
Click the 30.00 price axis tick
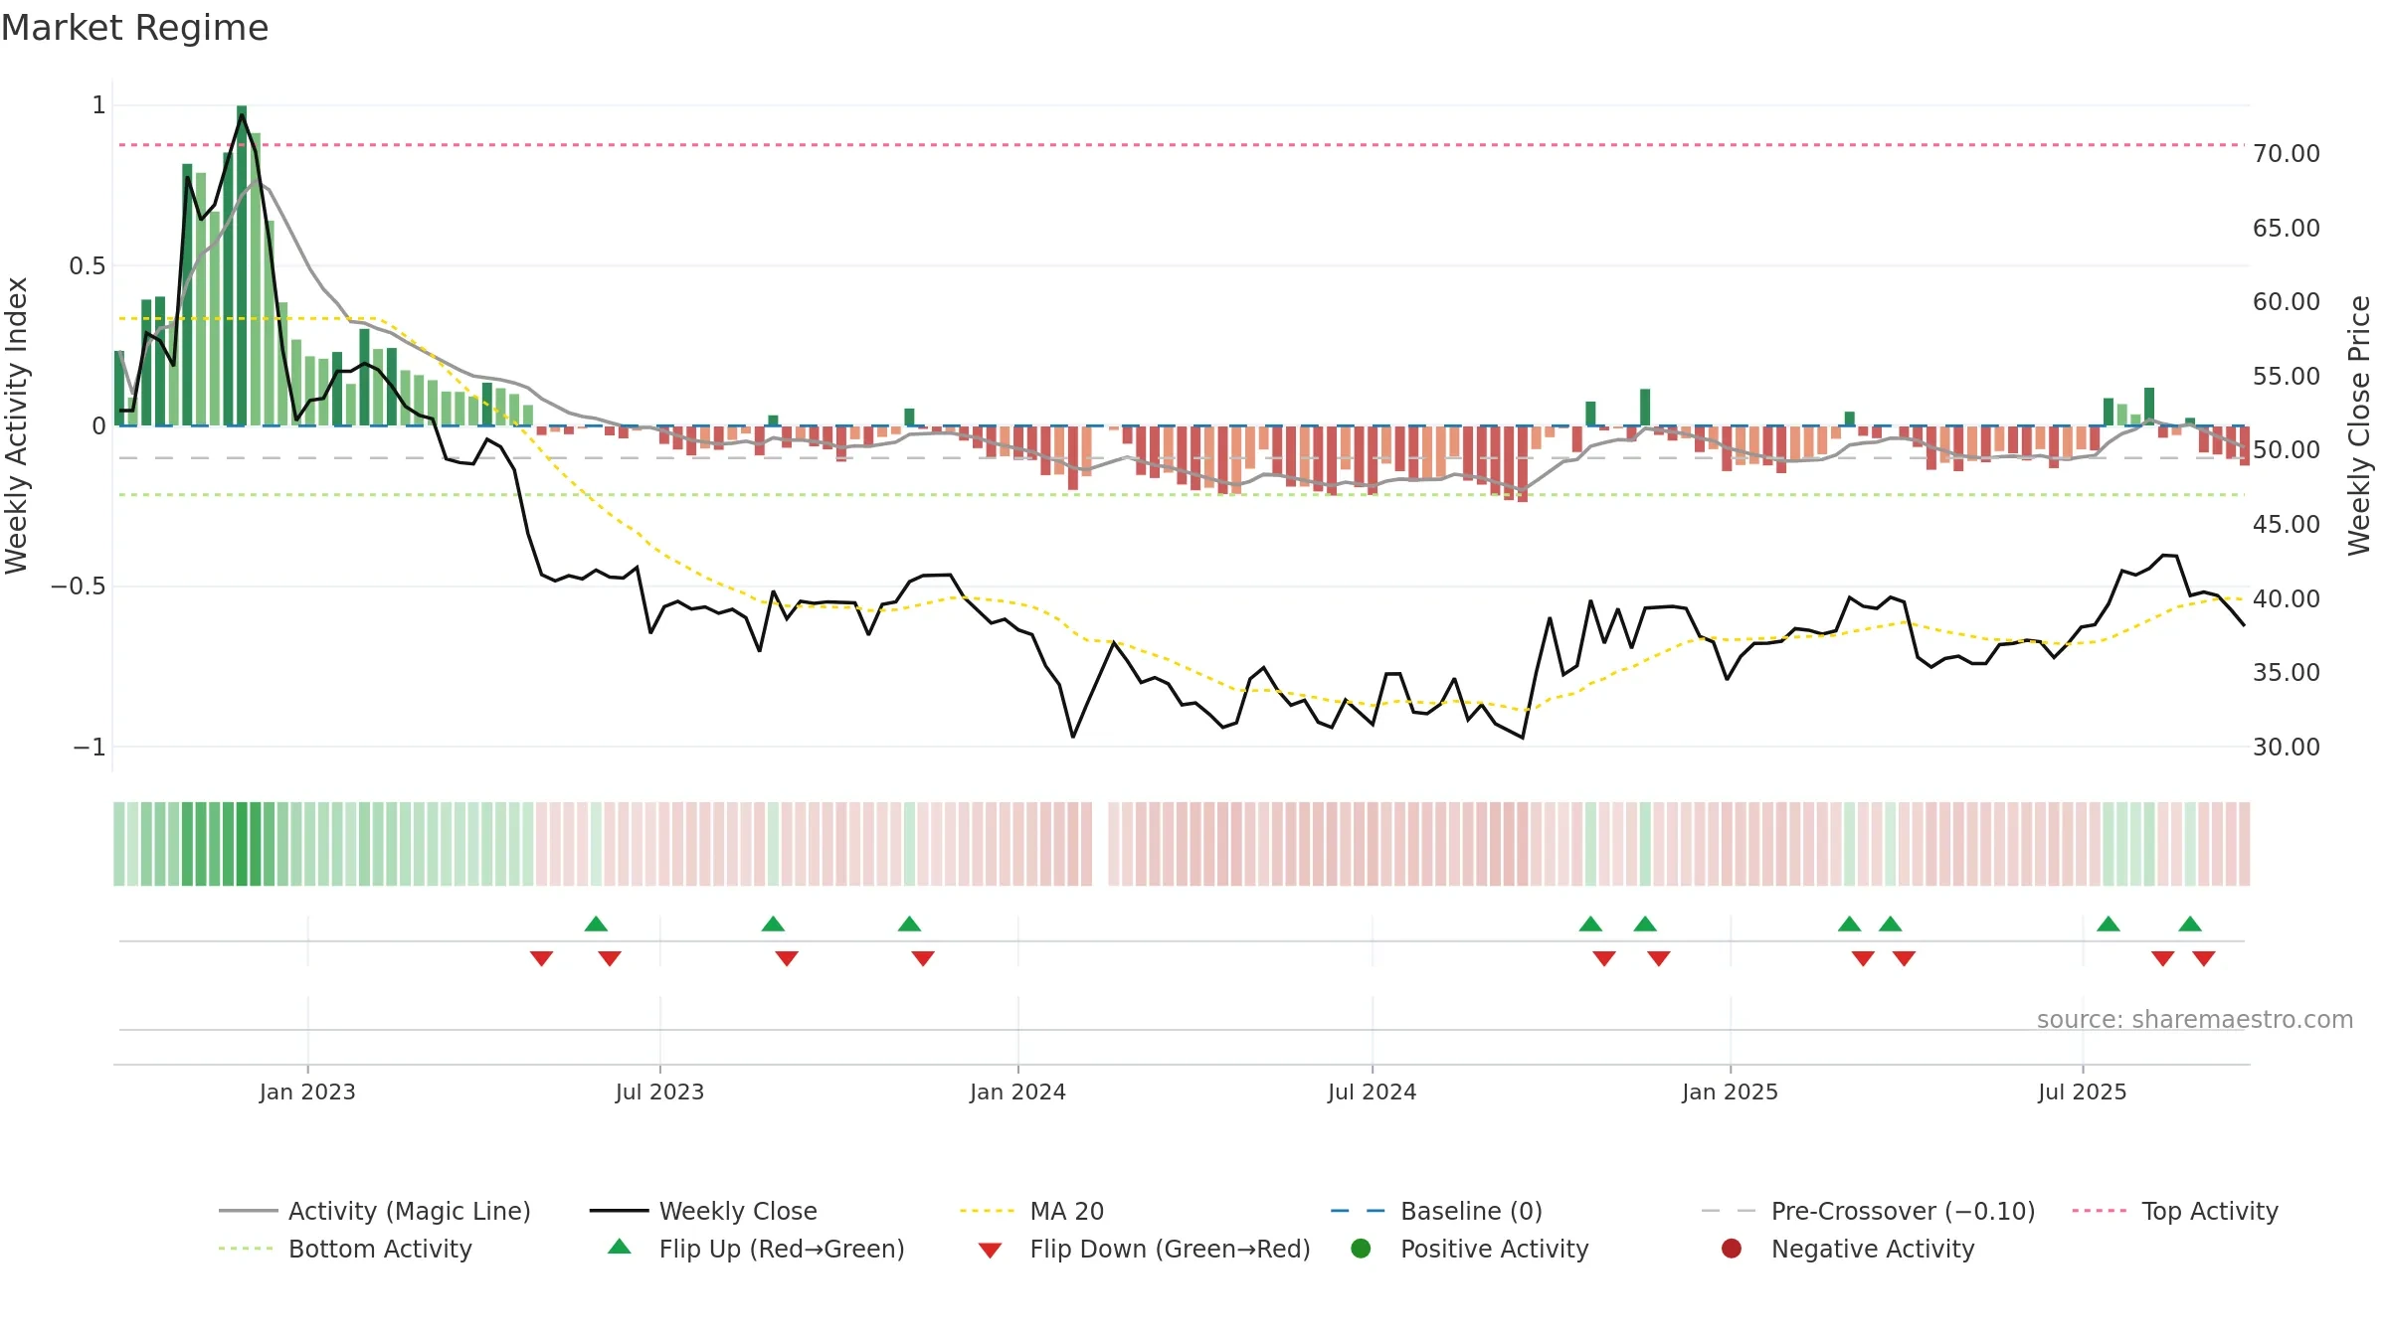point(2286,747)
